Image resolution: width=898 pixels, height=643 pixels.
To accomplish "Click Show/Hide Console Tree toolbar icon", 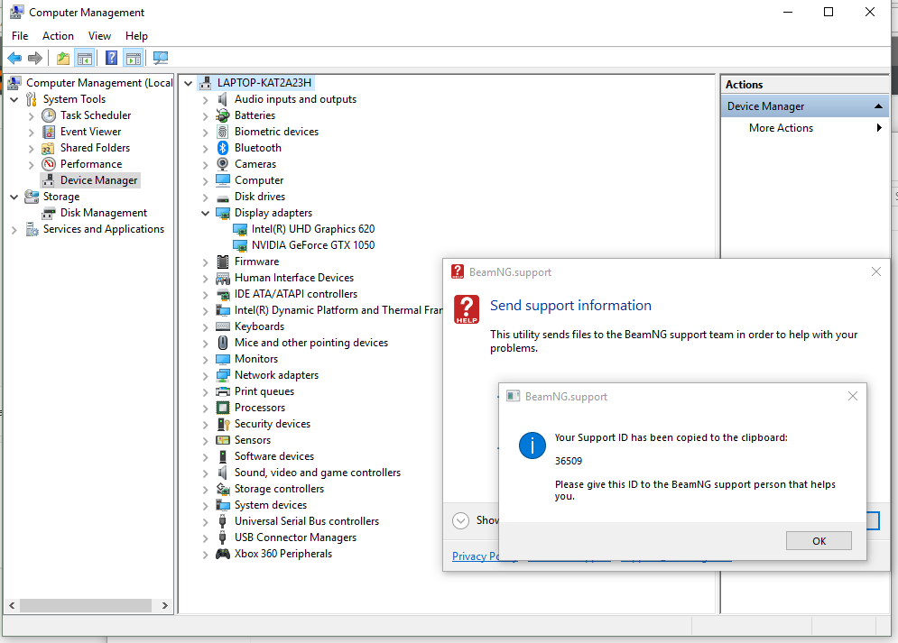I will pyautogui.click(x=85, y=58).
